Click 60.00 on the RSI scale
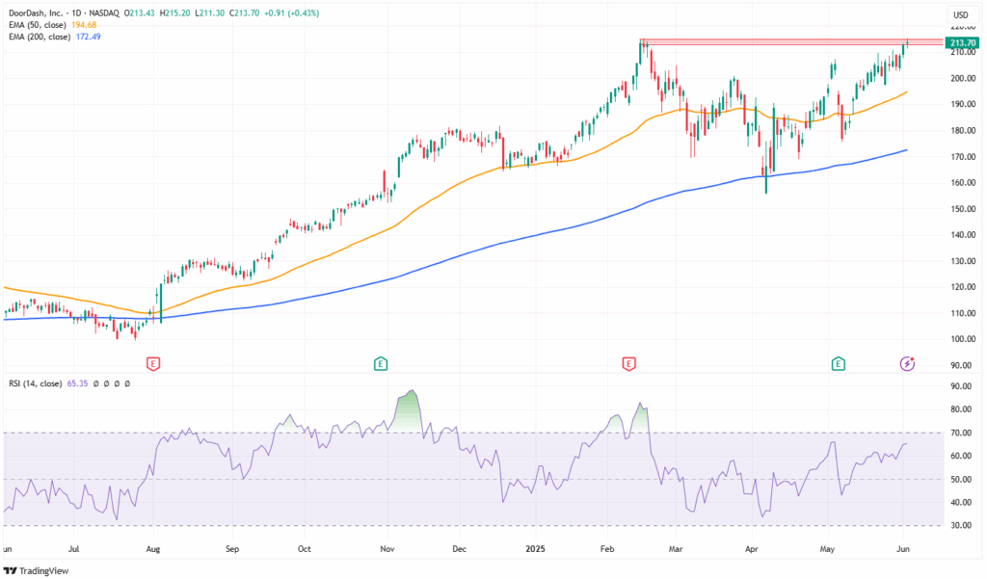This screenshot has width=987, height=579. click(962, 457)
